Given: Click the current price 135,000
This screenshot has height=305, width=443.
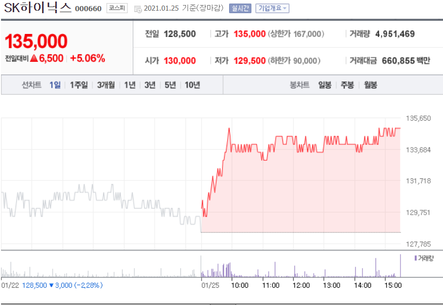Looking at the screenshot, I should tap(36, 41).
